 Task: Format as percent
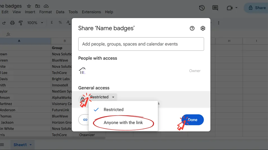60,22
